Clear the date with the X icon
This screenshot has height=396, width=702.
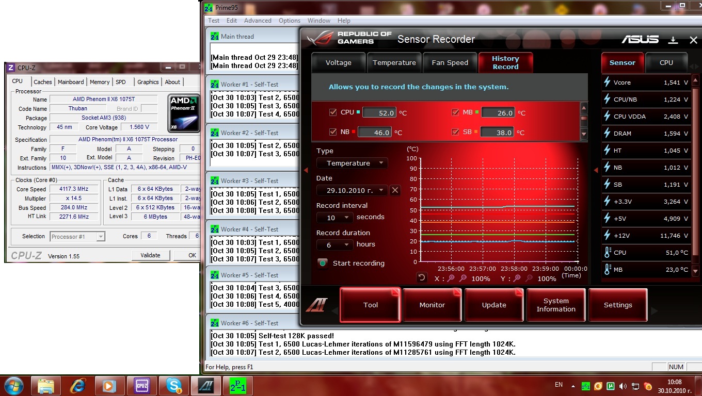[395, 190]
